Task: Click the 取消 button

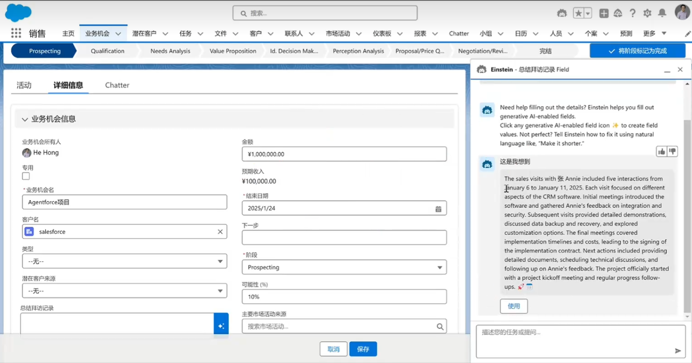Action: [334, 349]
